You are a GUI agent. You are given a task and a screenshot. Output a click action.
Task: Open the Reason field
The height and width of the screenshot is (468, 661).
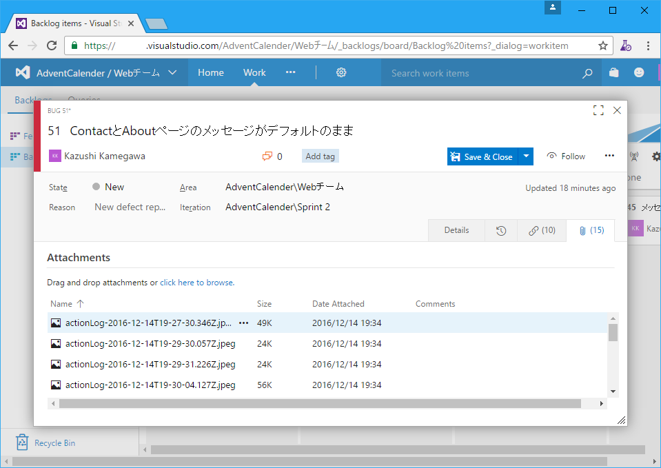[x=130, y=207]
